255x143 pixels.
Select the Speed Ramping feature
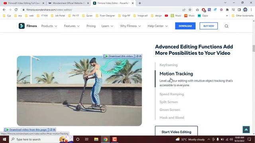[x=172, y=94]
